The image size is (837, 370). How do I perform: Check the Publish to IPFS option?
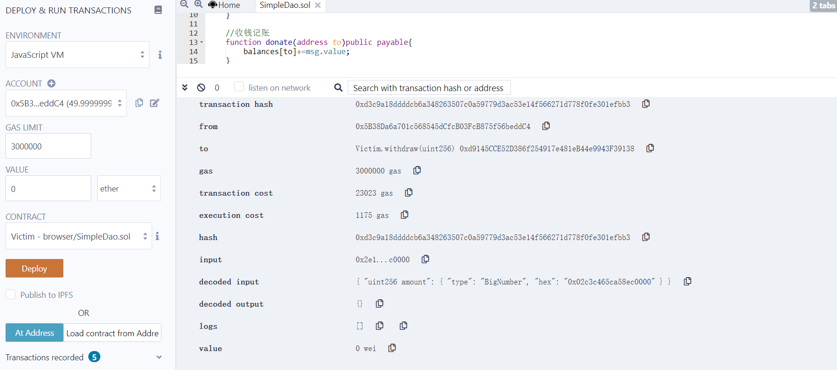(x=11, y=295)
